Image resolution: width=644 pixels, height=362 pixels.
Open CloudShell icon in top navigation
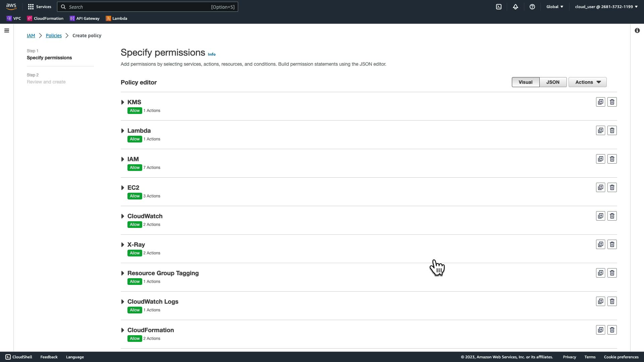click(x=499, y=7)
